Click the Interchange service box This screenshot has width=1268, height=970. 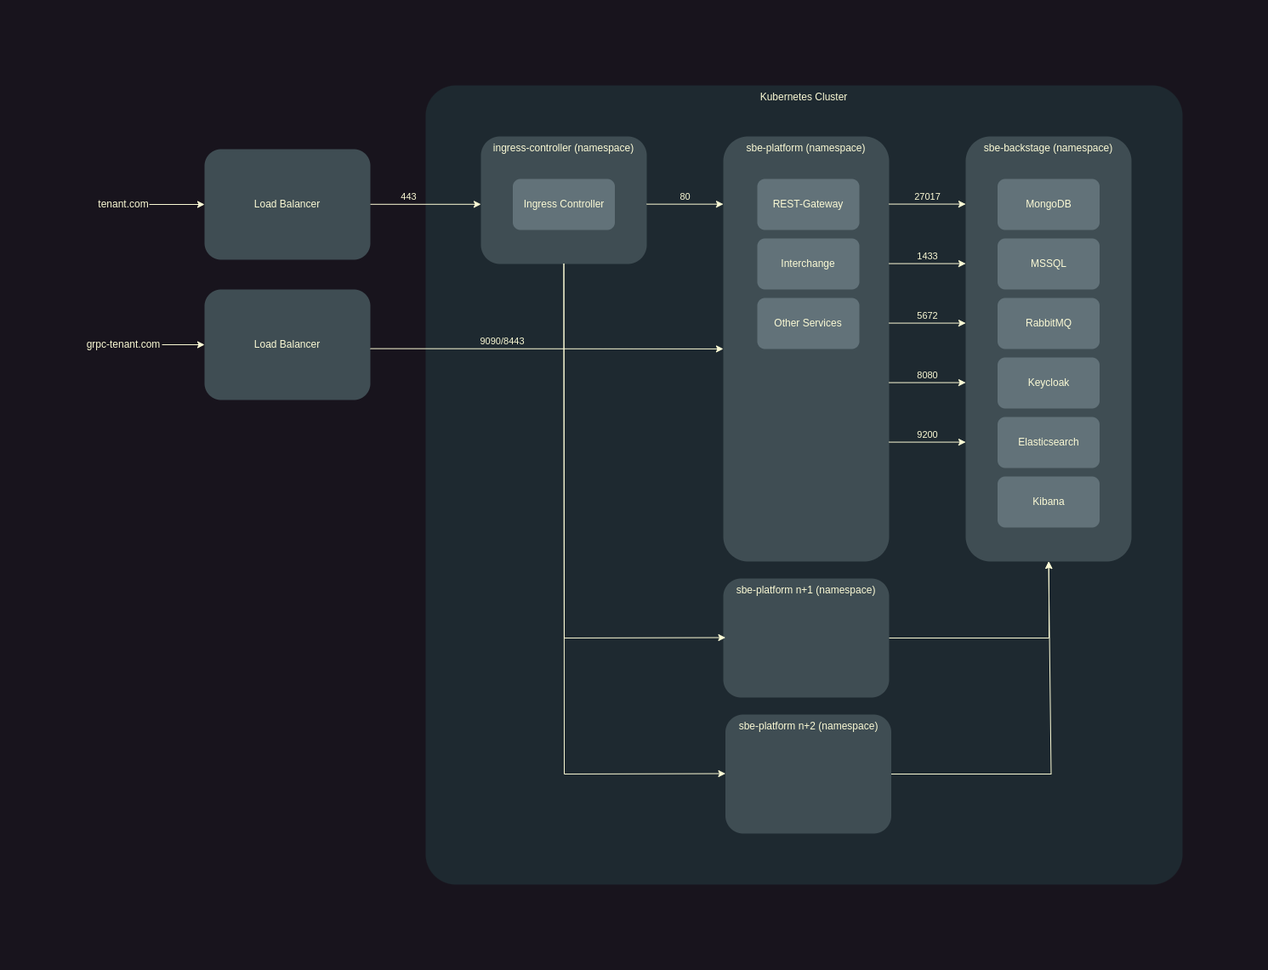[808, 264]
